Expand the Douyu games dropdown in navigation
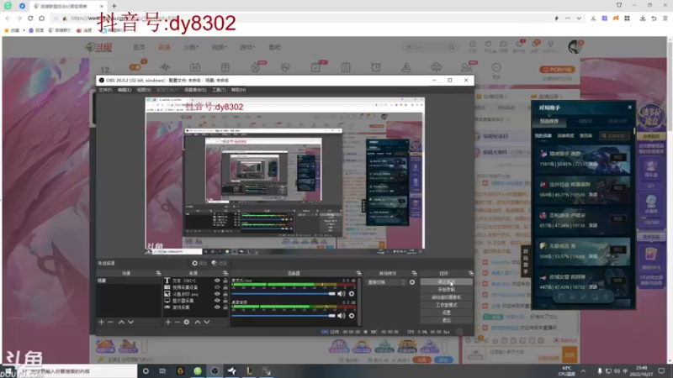The image size is (673, 378). (x=247, y=47)
